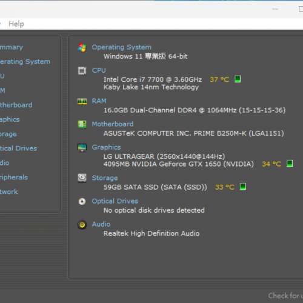This screenshot has height=303, width=303.
Task: Select Optical Drives in the sidebar
Action: click(x=19, y=148)
